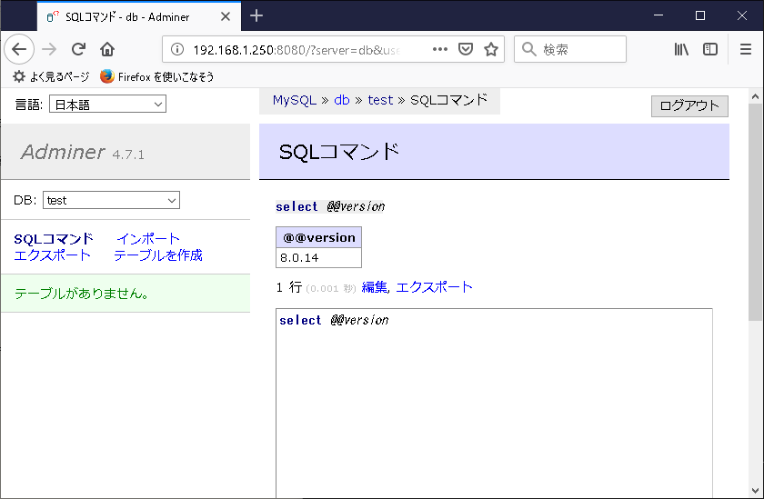Click the forward navigation arrow
The height and width of the screenshot is (499, 764).
pos(49,49)
